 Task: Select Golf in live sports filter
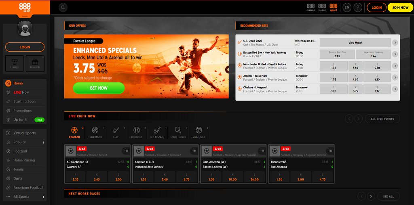tap(116, 132)
